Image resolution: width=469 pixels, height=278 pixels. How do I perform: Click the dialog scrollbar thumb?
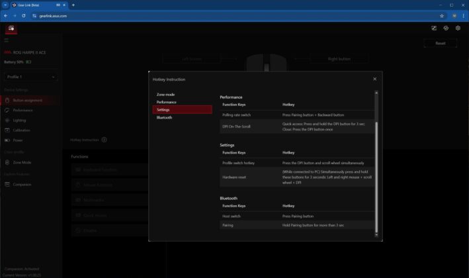tap(376, 177)
